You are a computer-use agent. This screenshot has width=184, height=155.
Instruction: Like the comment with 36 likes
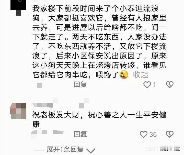pyautogui.click(x=144, y=134)
